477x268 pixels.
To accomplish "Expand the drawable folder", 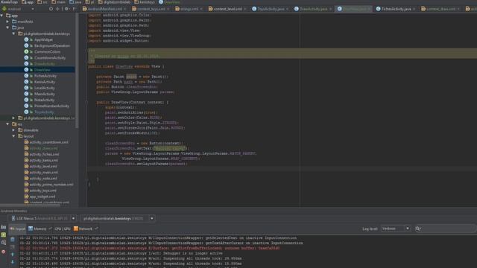I will pos(13,130).
